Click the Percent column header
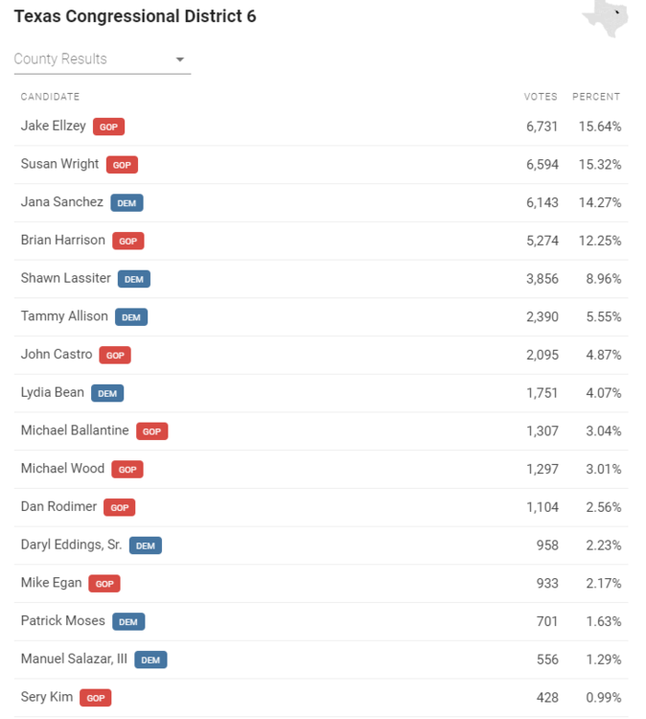The image size is (646, 719). [x=596, y=97]
